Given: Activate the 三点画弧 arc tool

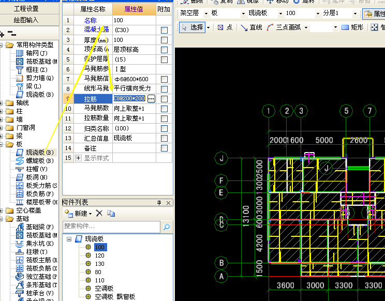Looking at the screenshot, I should coord(284,27).
